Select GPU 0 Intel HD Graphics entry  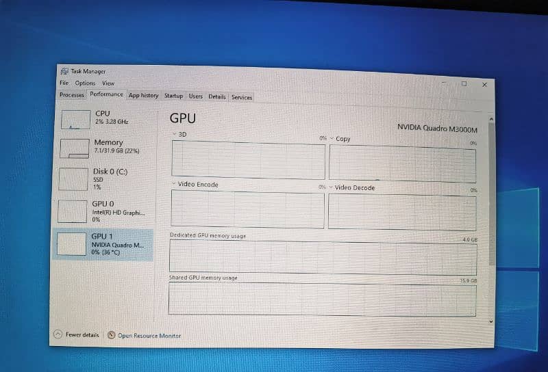[x=103, y=211]
